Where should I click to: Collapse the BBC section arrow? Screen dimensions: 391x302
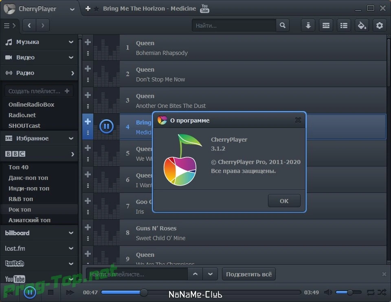(72, 154)
